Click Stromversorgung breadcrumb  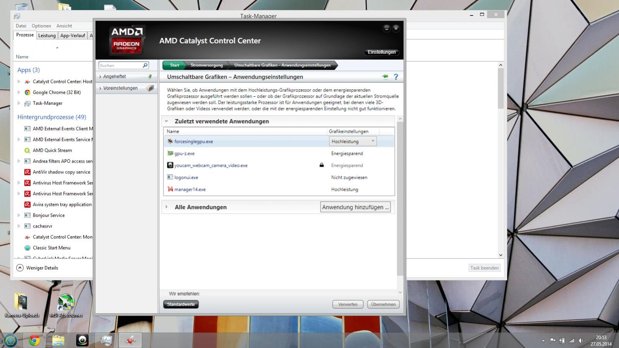[x=207, y=65]
